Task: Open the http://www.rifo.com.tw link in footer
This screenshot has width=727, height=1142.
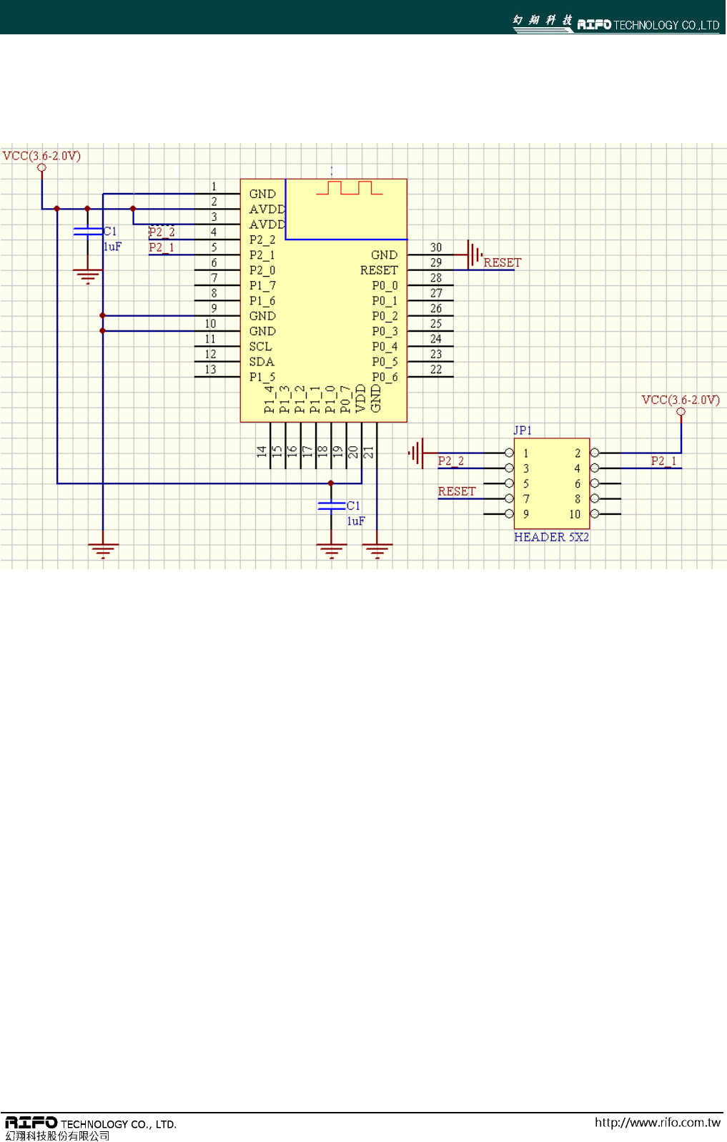Action: pos(657,1123)
